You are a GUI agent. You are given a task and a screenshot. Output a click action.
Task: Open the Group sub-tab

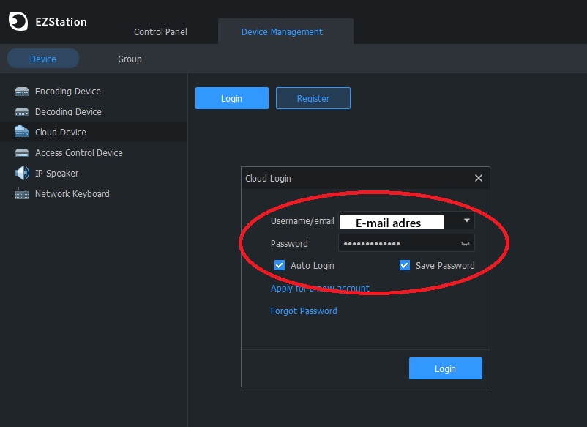tap(130, 59)
